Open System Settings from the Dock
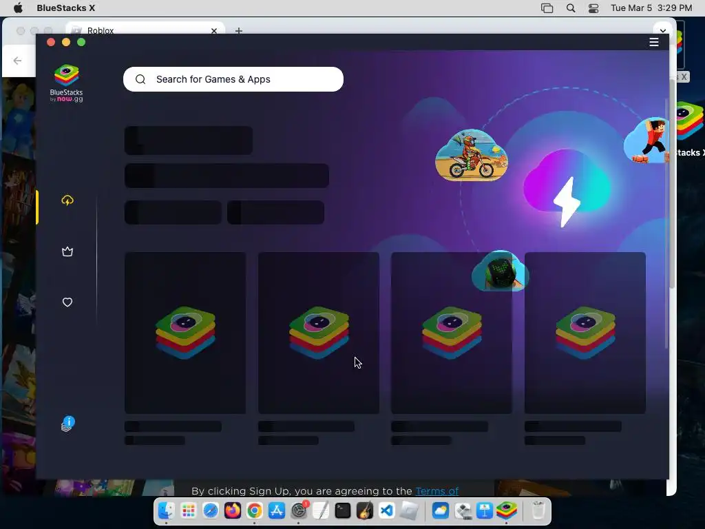The image size is (705, 529). pos(299,510)
